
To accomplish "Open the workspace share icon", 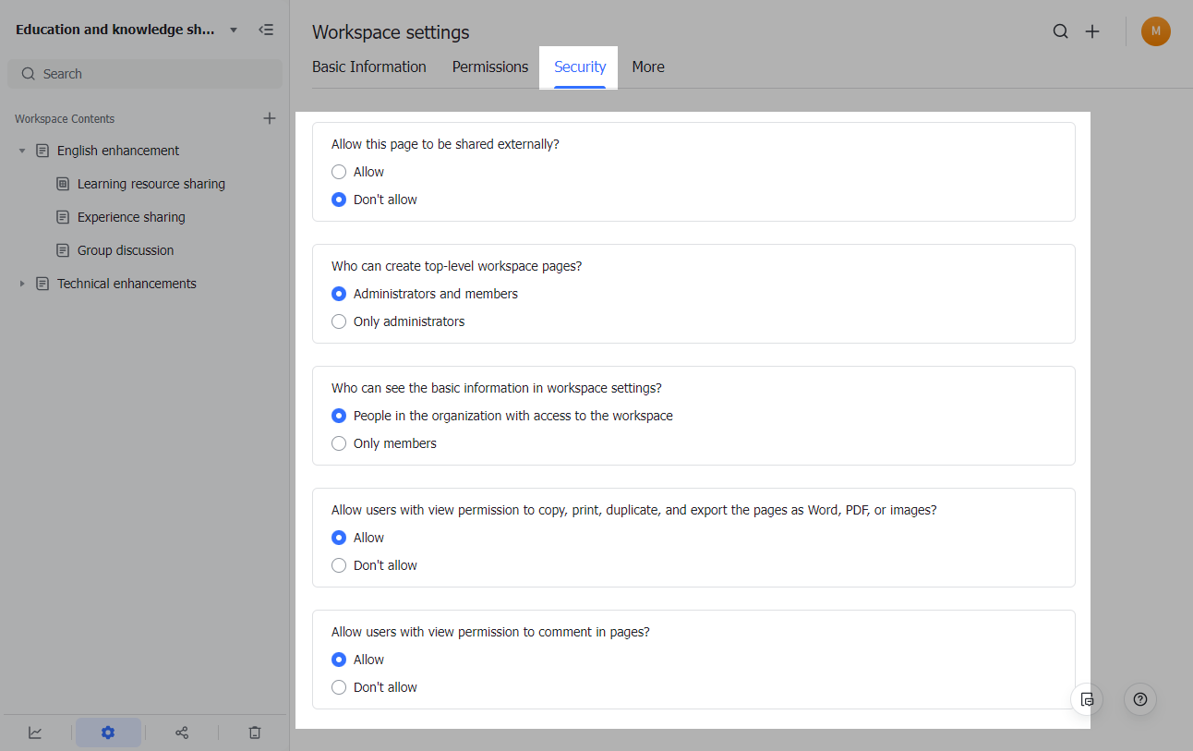I will point(181,732).
